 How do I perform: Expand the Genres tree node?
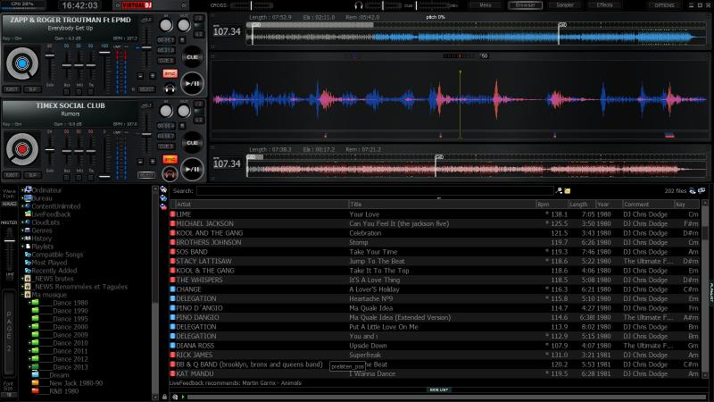coord(22,230)
